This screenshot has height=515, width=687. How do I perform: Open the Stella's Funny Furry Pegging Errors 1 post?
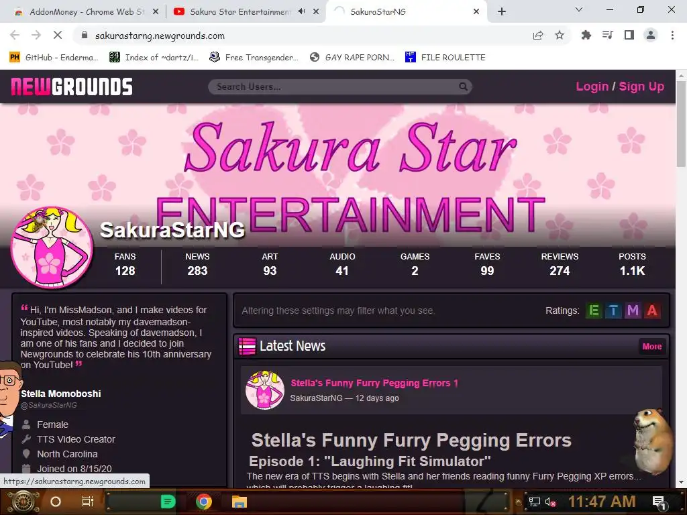[x=374, y=383]
